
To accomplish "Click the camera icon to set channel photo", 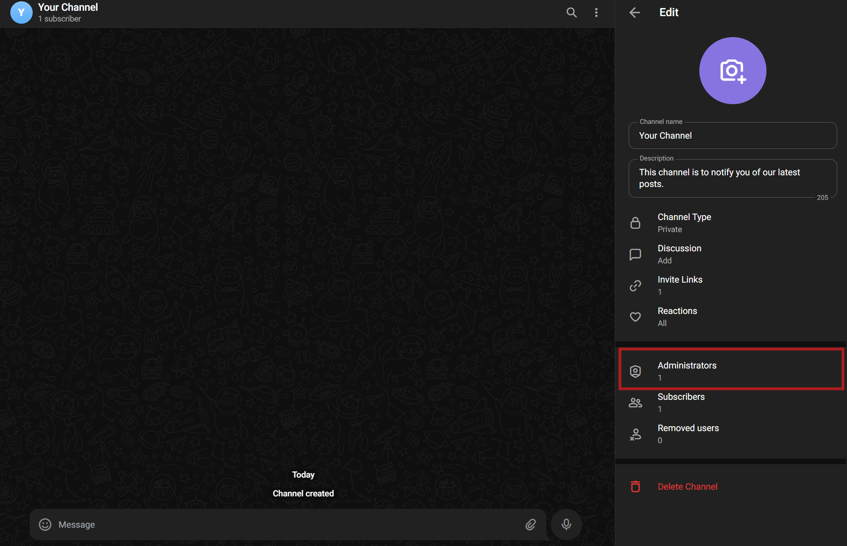I will point(732,71).
